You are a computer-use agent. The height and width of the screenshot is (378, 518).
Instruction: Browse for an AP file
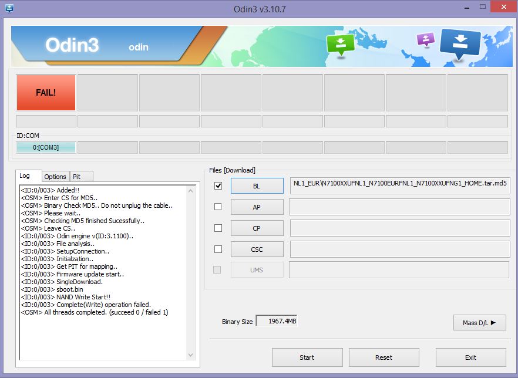click(x=257, y=207)
